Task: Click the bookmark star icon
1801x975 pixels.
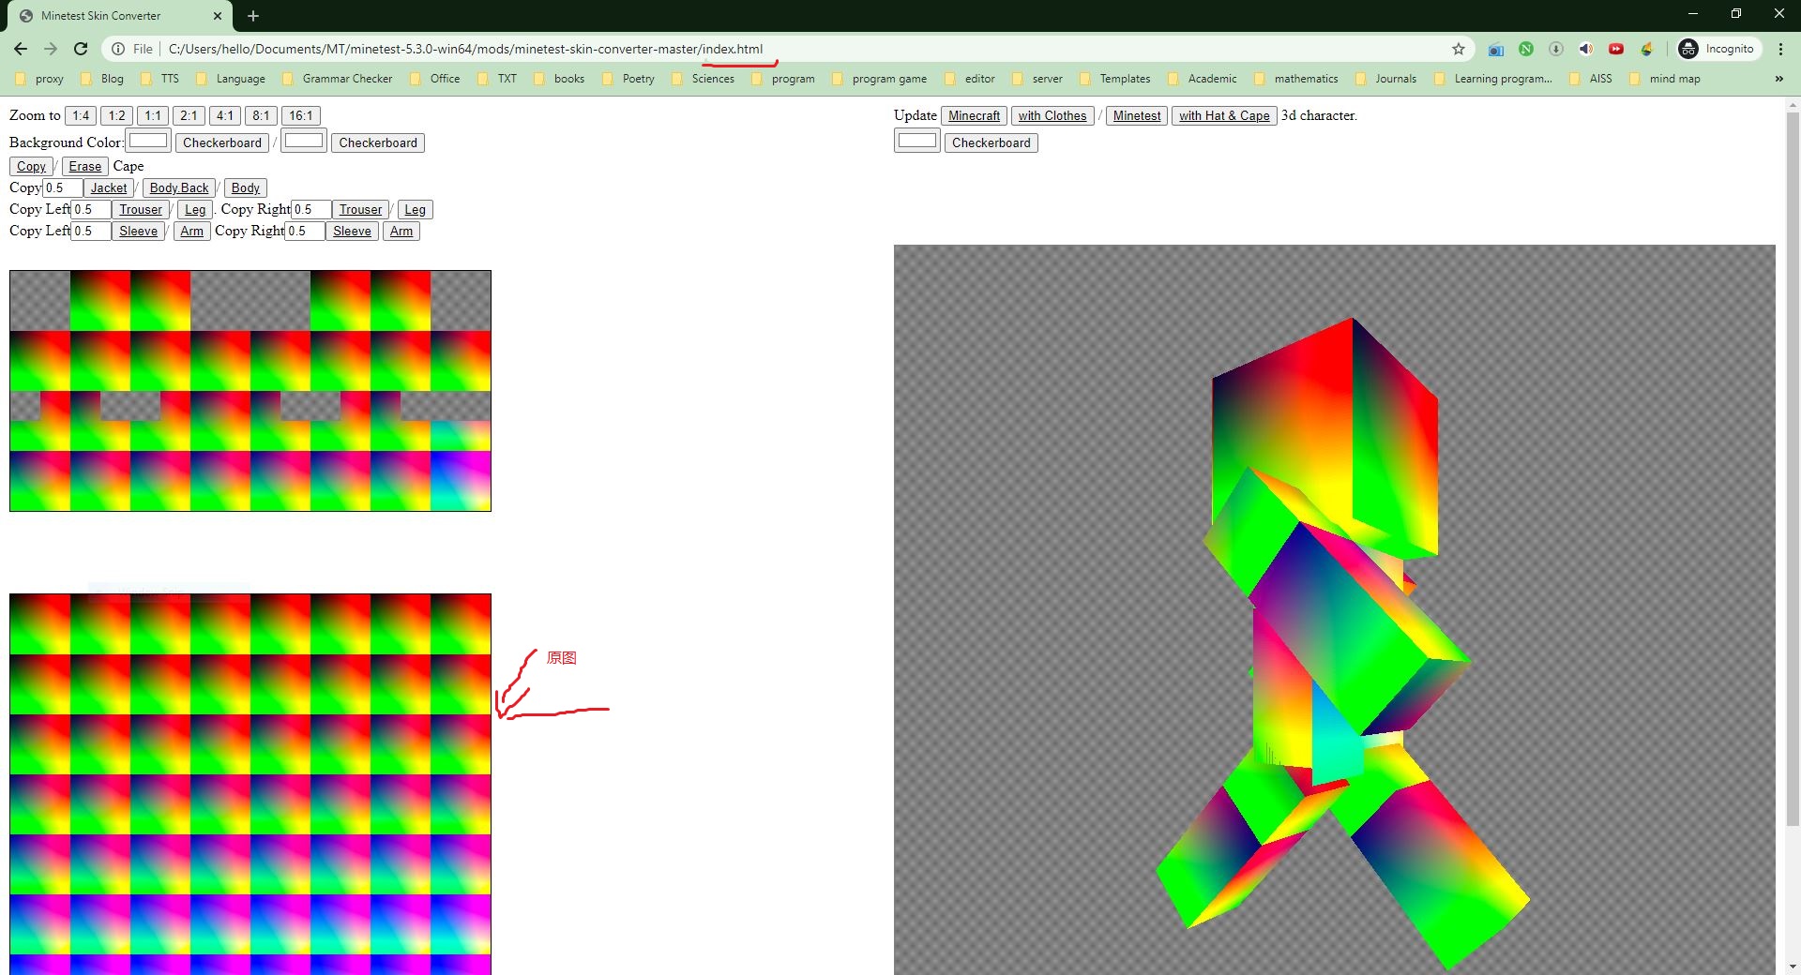Action: 1458,49
